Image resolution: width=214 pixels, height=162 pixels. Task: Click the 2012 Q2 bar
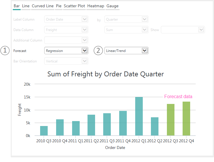(155, 127)
